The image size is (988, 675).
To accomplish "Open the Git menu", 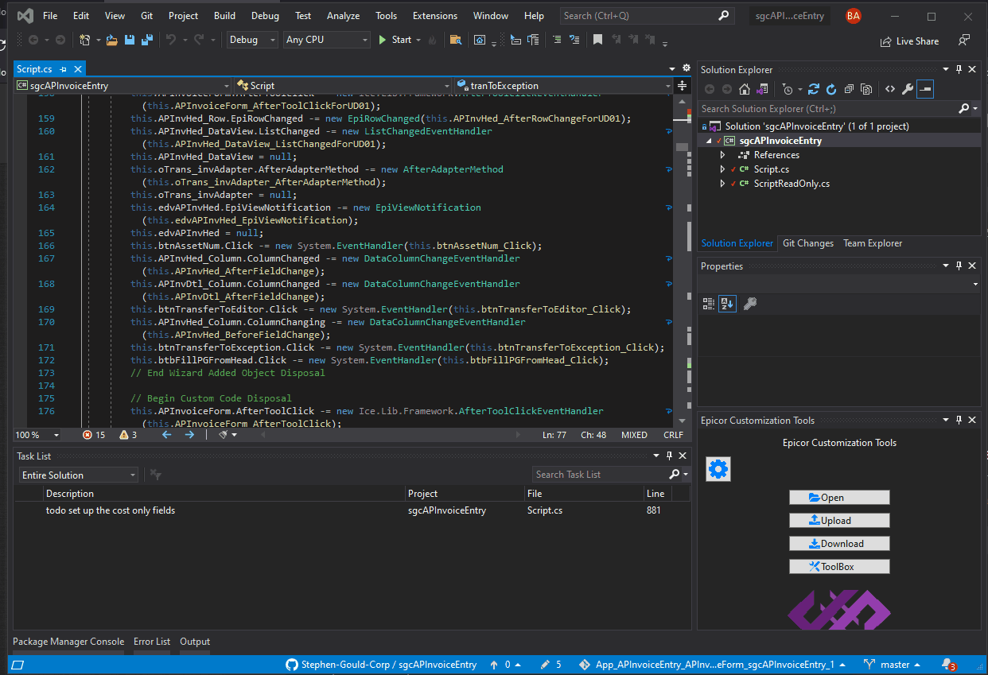I will pyautogui.click(x=147, y=16).
